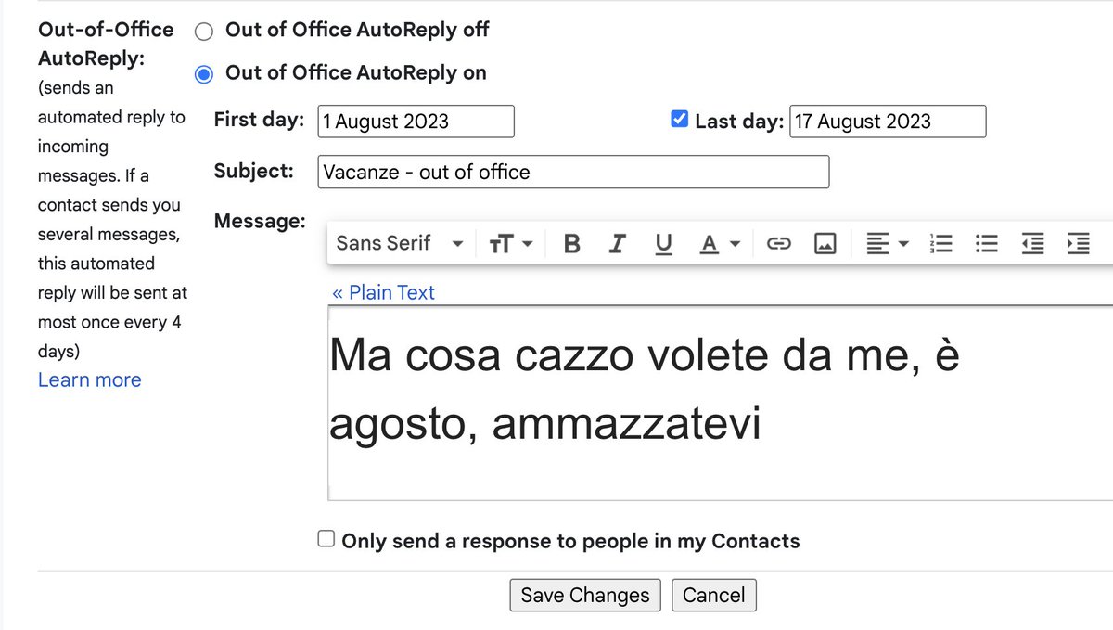Screen dimensions: 1113x630
Task: Toggle italic formatting in message toolbar
Action: click(617, 244)
